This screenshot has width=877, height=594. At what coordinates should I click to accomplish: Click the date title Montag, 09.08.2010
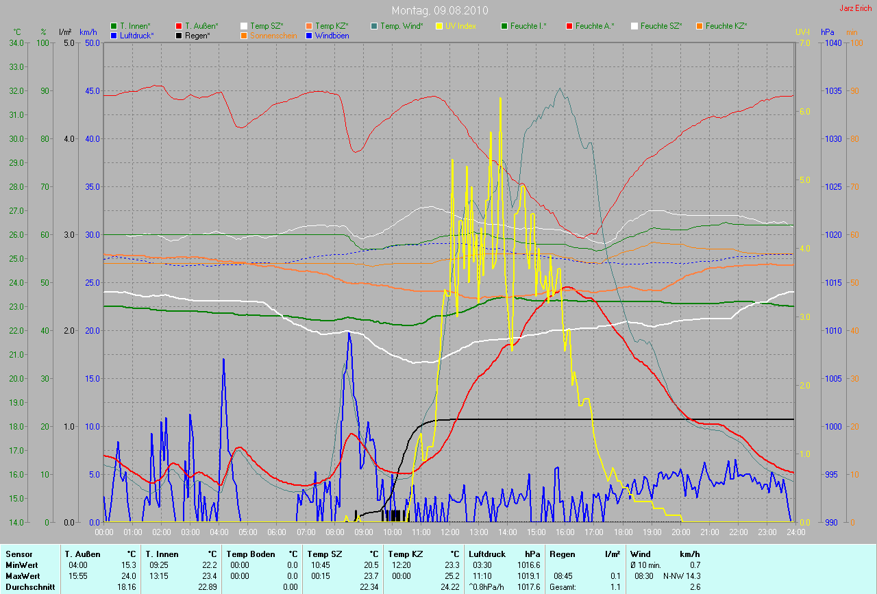coord(438,10)
